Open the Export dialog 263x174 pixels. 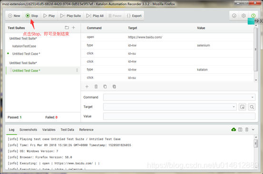click(134, 16)
